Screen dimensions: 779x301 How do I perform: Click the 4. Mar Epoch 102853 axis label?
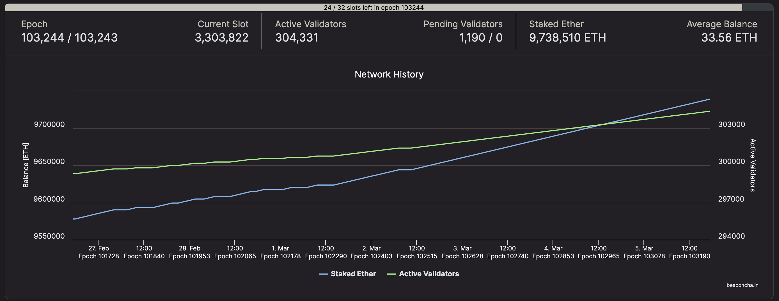pos(553,252)
